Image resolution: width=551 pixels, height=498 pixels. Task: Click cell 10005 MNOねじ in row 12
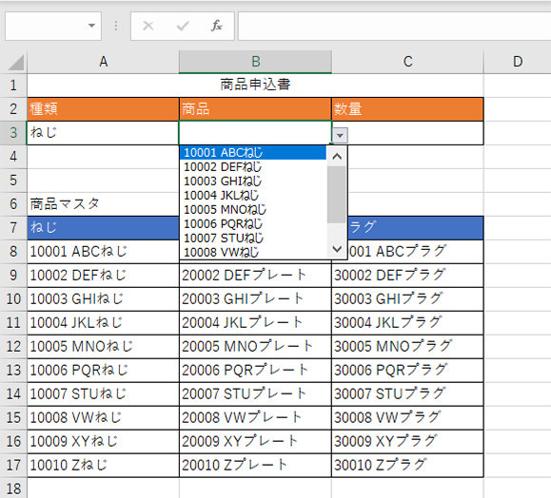point(103,346)
